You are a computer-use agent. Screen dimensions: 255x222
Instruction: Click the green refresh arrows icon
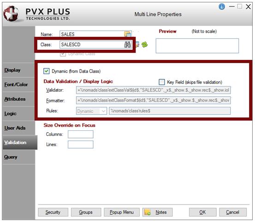coord(144,45)
